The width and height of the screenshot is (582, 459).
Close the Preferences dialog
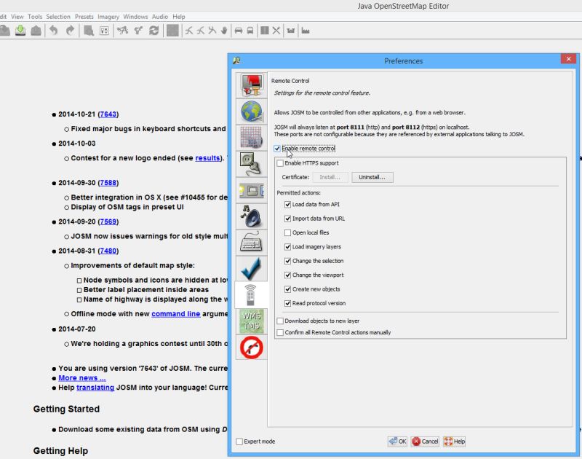click(568, 59)
